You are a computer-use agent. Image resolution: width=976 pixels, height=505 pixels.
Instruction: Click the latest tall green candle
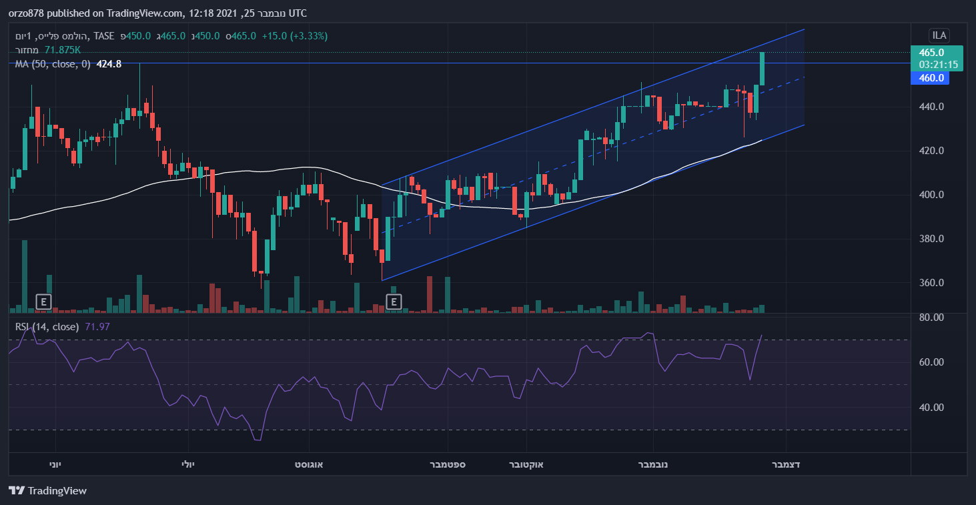tap(762, 69)
